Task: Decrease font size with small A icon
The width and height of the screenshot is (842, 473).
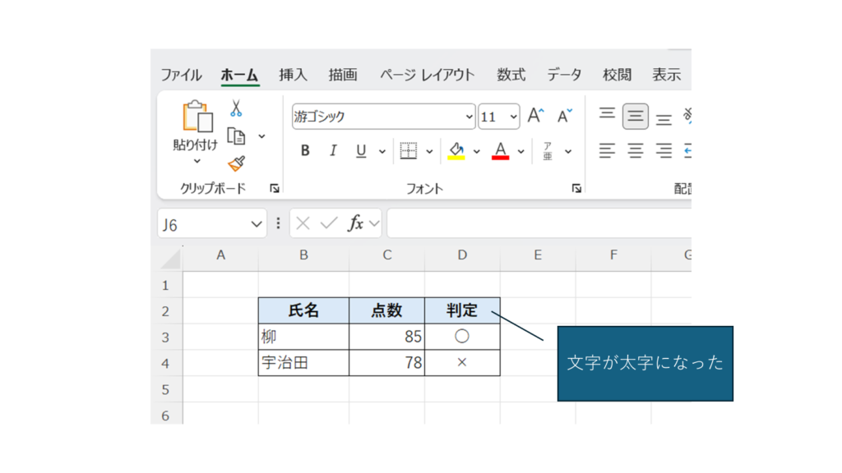Action: pyautogui.click(x=564, y=117)
